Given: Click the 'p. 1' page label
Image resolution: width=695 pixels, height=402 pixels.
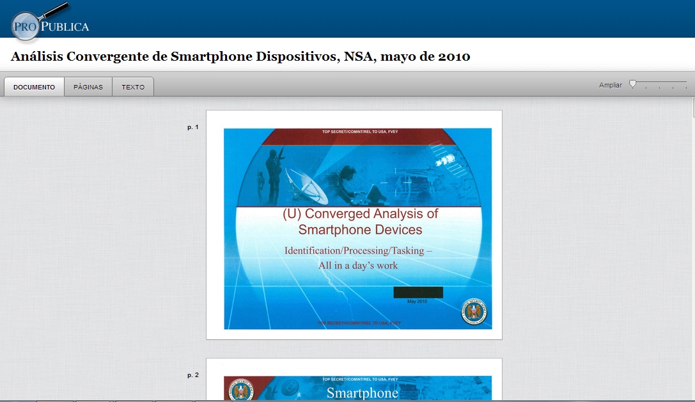Looking at the screenshot, I should (x=193, y=127).
